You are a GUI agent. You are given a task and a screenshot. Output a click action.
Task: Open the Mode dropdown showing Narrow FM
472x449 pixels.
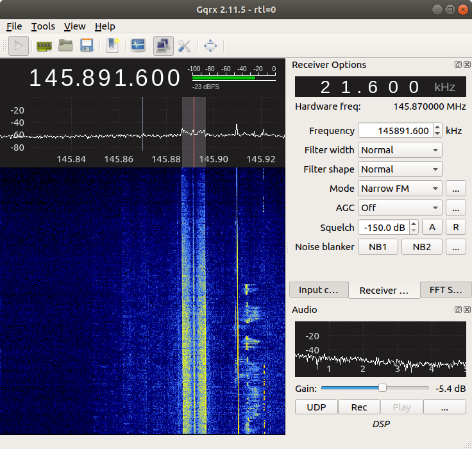[x=400, y=189]
